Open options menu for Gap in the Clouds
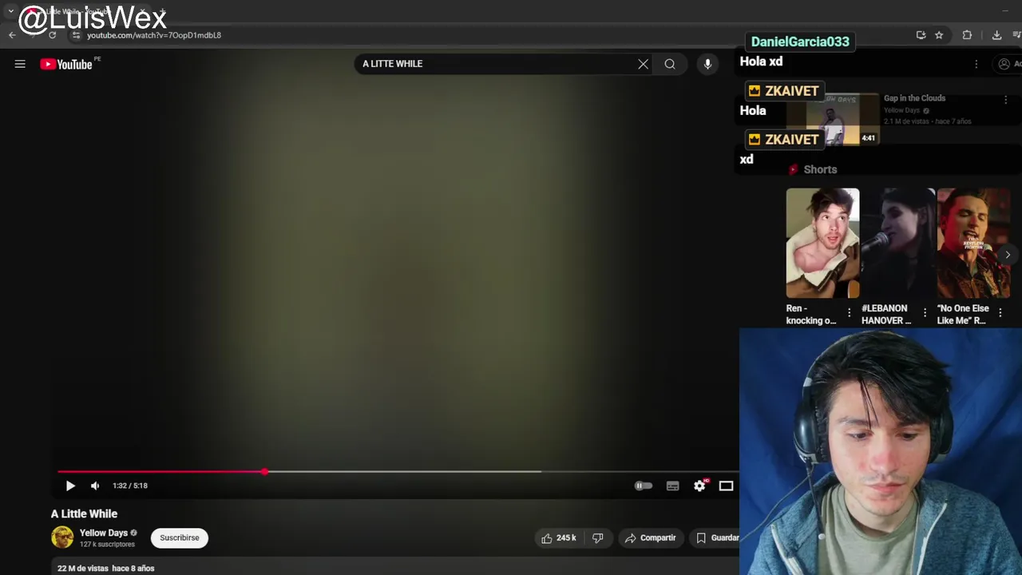Image resolution: width=1022 pixels, height=575 pixels. click(1005, 100)
